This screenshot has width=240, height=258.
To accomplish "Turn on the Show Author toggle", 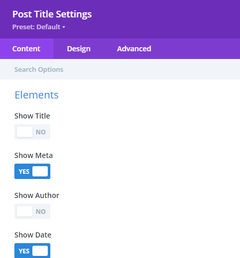I will pos(32,211).
